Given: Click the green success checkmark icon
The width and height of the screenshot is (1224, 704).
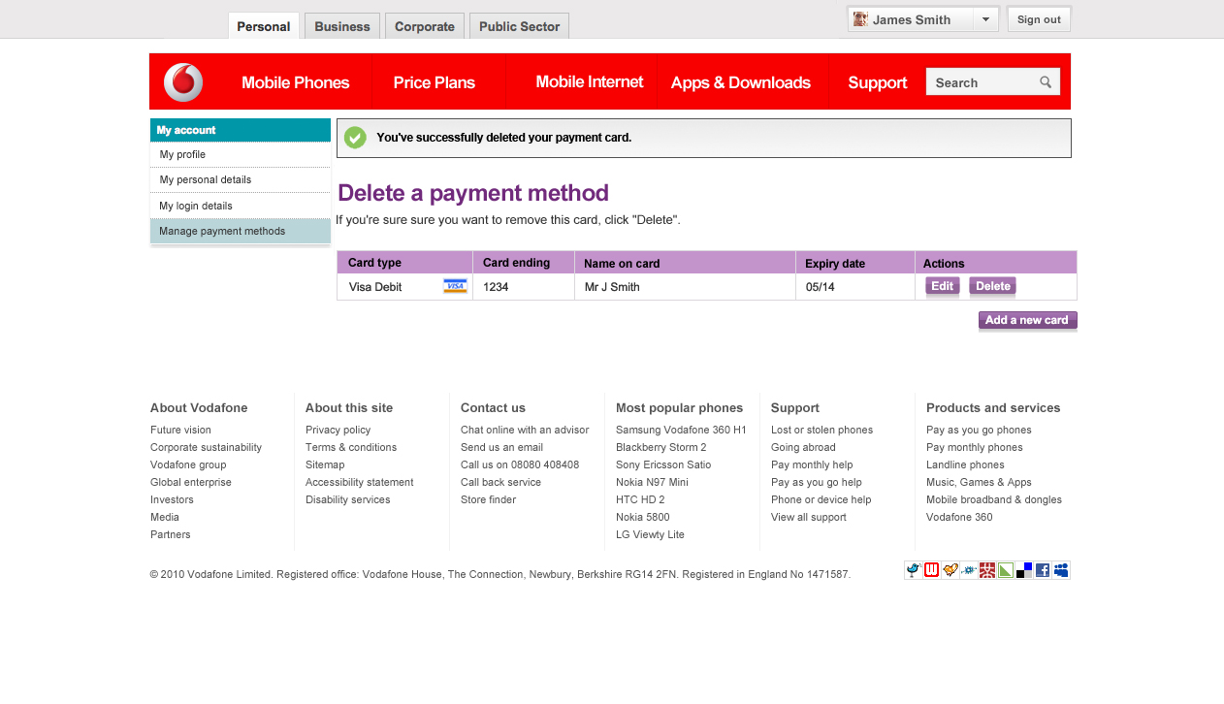Looking at the screenshot, I should click(x=355, y=138).
